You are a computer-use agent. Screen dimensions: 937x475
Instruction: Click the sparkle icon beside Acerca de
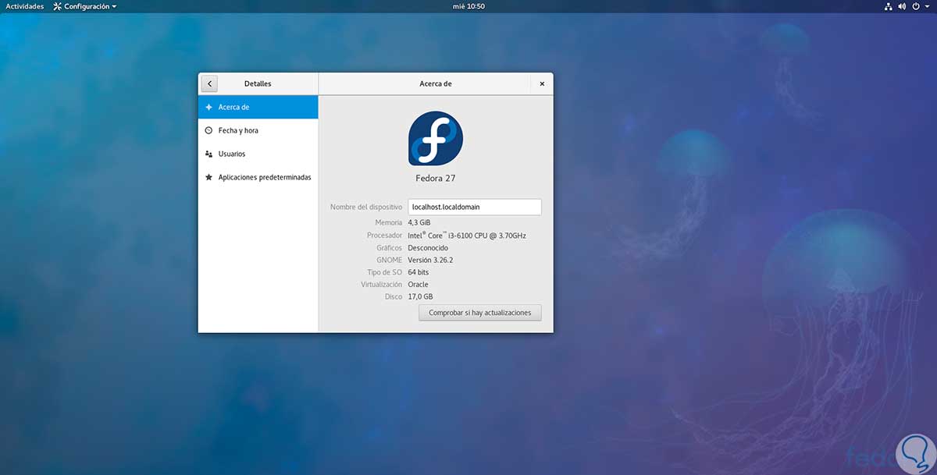(x=208, y=107)
